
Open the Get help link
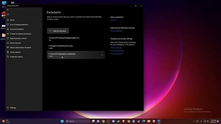[114, 20]
